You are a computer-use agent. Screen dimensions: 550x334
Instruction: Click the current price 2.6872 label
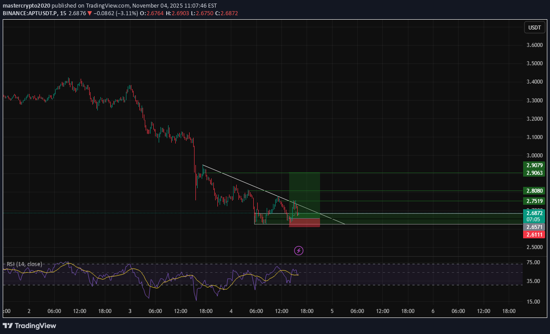(534, 213)
